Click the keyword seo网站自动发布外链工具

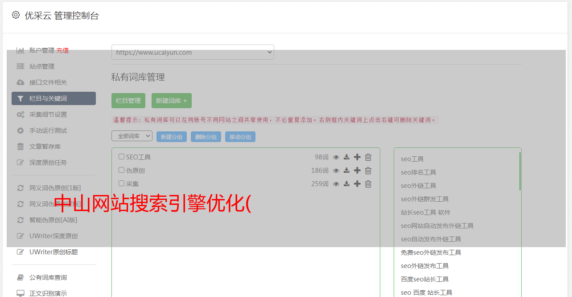437,226
